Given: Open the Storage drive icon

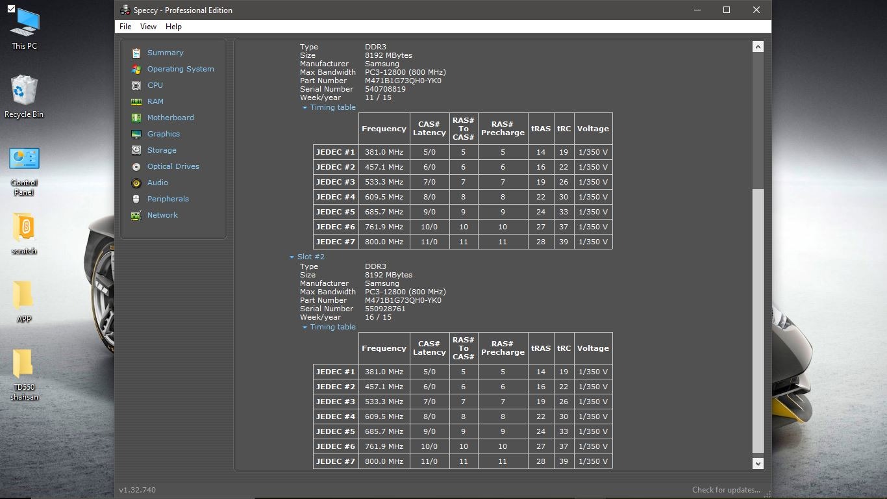Looking at the screenshot, I should click(x=136, y=150).
